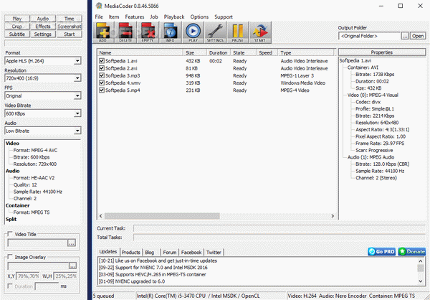
Task: Open the SETTINGS wrench icon
Action: 215,32
